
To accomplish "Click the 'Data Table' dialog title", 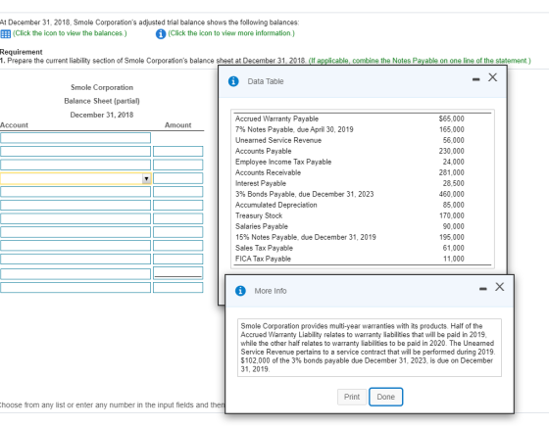I will coord(266,81).
